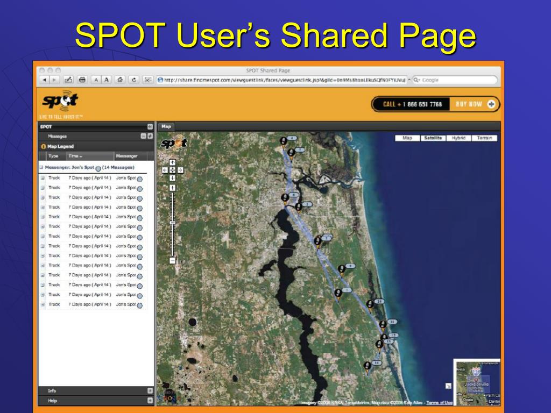Switch map view to Terrain

tap(485, 138)
